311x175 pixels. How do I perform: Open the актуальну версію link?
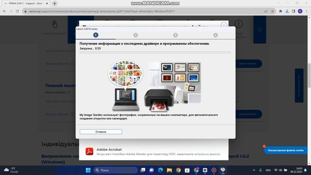point(207,154)
